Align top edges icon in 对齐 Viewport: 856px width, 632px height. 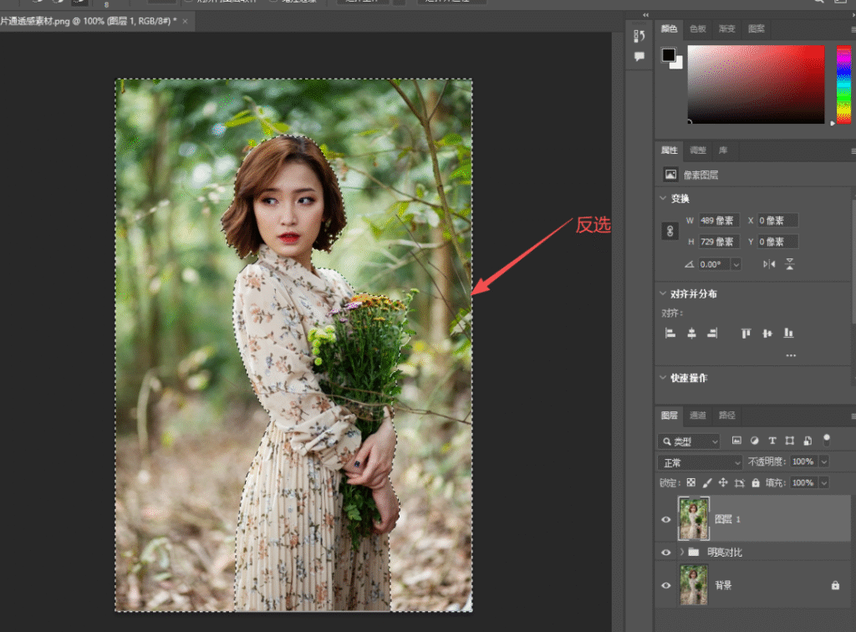click(746, 333)
